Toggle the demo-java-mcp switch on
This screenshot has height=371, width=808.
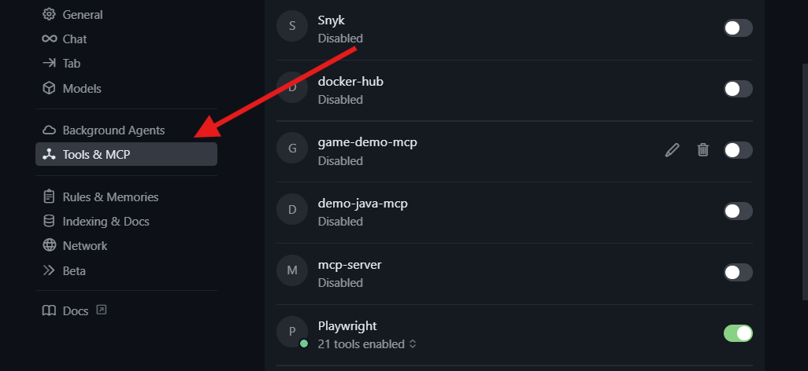click(x=738, y=211)
